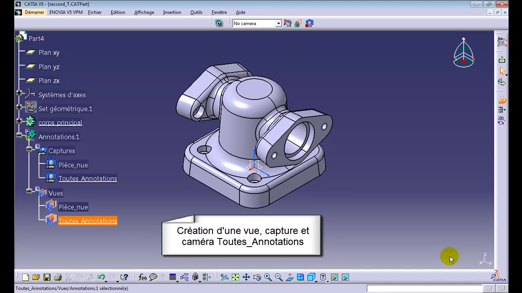Open the Undo history dropdown arrow

point(106,281)
